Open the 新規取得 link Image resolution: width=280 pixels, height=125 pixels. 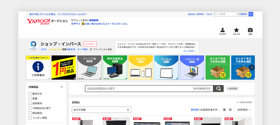coord(94,20)
